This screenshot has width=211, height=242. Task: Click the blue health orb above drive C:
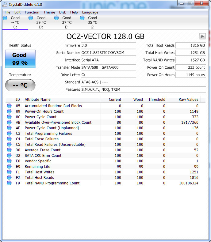[x=5, y=18]
